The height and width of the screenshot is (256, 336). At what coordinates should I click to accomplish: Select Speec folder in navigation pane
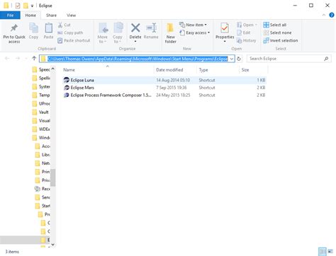tap(41, 69)
